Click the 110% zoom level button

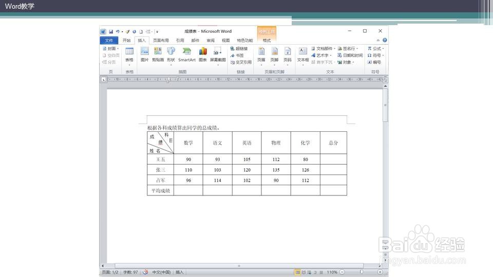pos(332,272)
